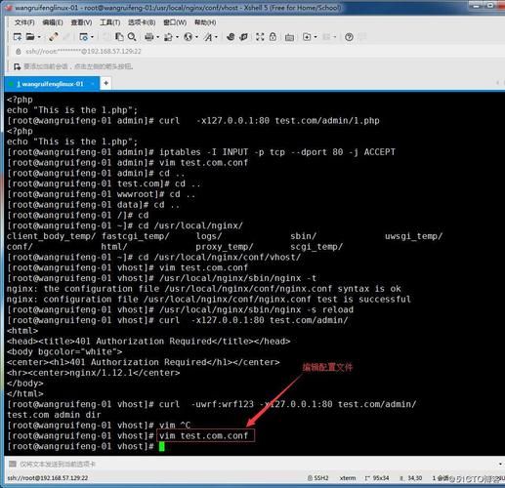The height and width of the screenshot is (488, 505).
Task: Click the green Xagent toolbar icon
Action: click(x=243, y=37)
